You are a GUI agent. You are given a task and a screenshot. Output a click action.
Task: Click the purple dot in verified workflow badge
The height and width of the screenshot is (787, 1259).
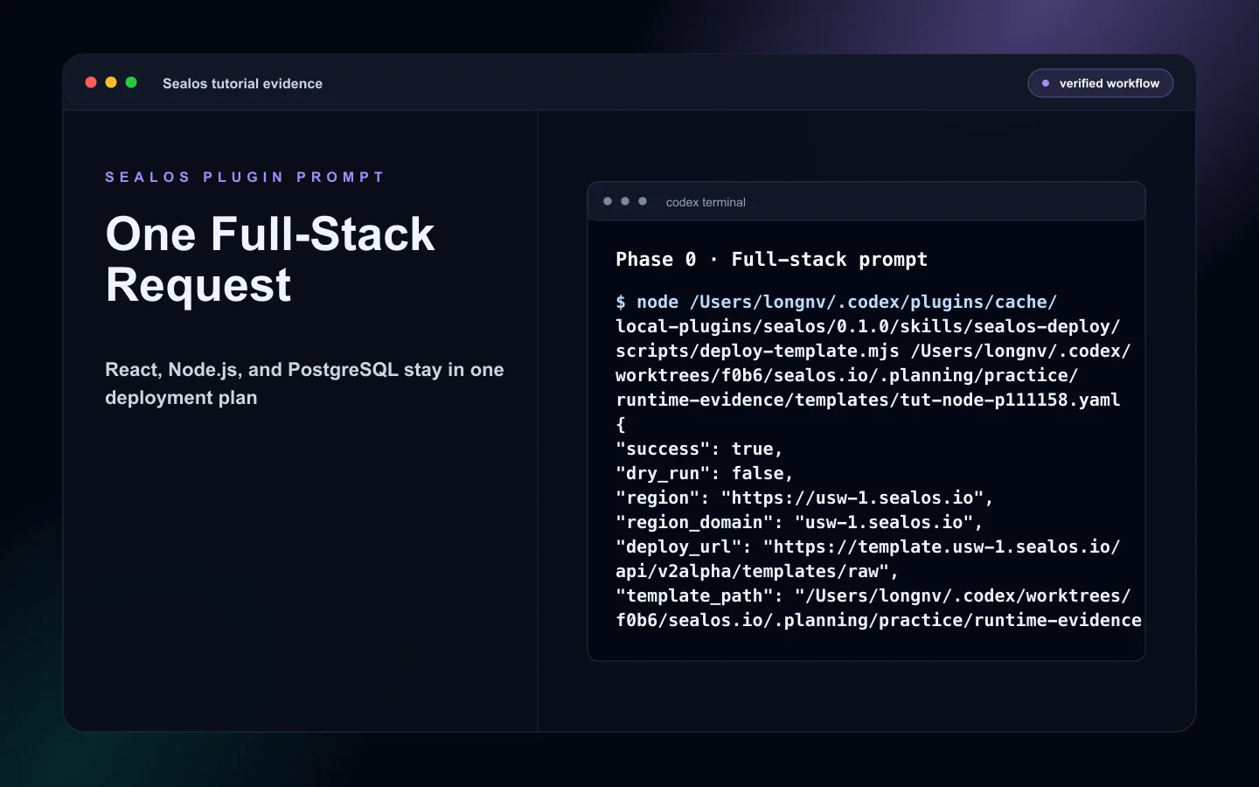pos(1046,83)
